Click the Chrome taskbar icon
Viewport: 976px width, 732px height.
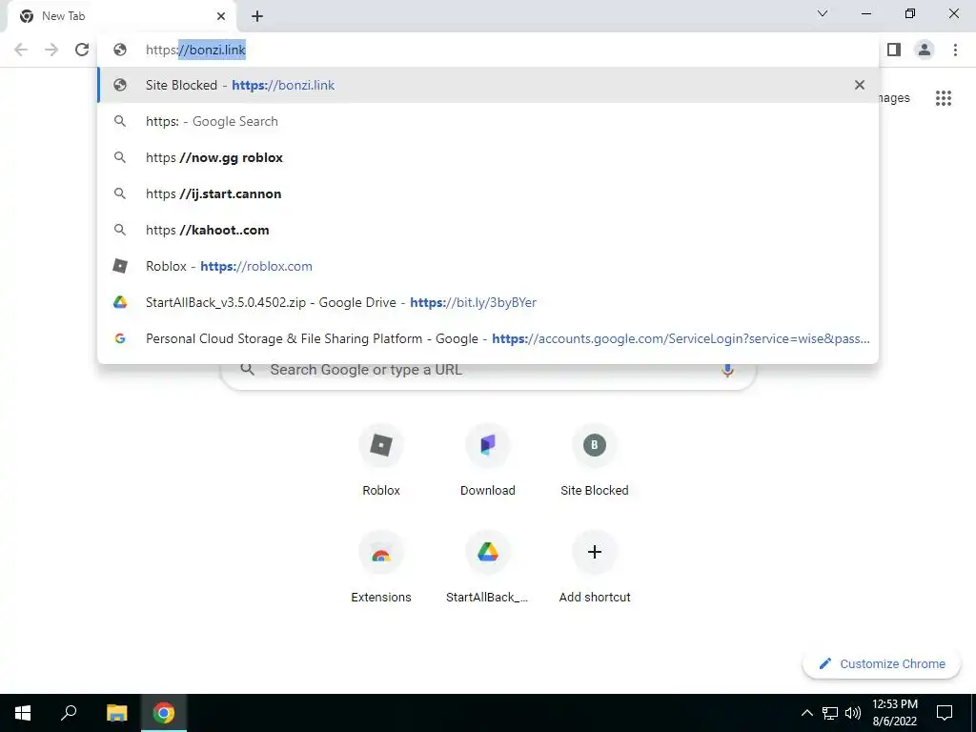(x=164, y=713)
